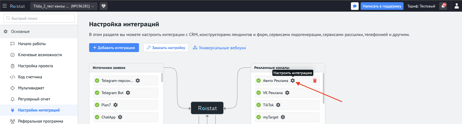Image resolution: width=462 pixels, height=124 pixels.
Task: Click Написать в поддержку button
Action: [x=382, y=6]
